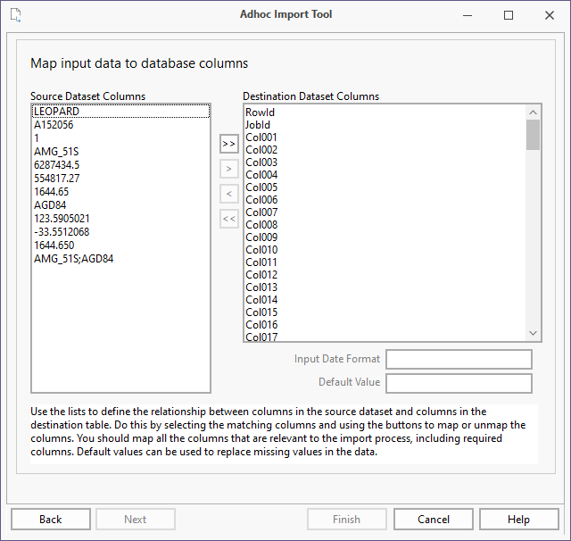Select LEOPARD in source columns list

pyautogui.click(x=56, y=112)
